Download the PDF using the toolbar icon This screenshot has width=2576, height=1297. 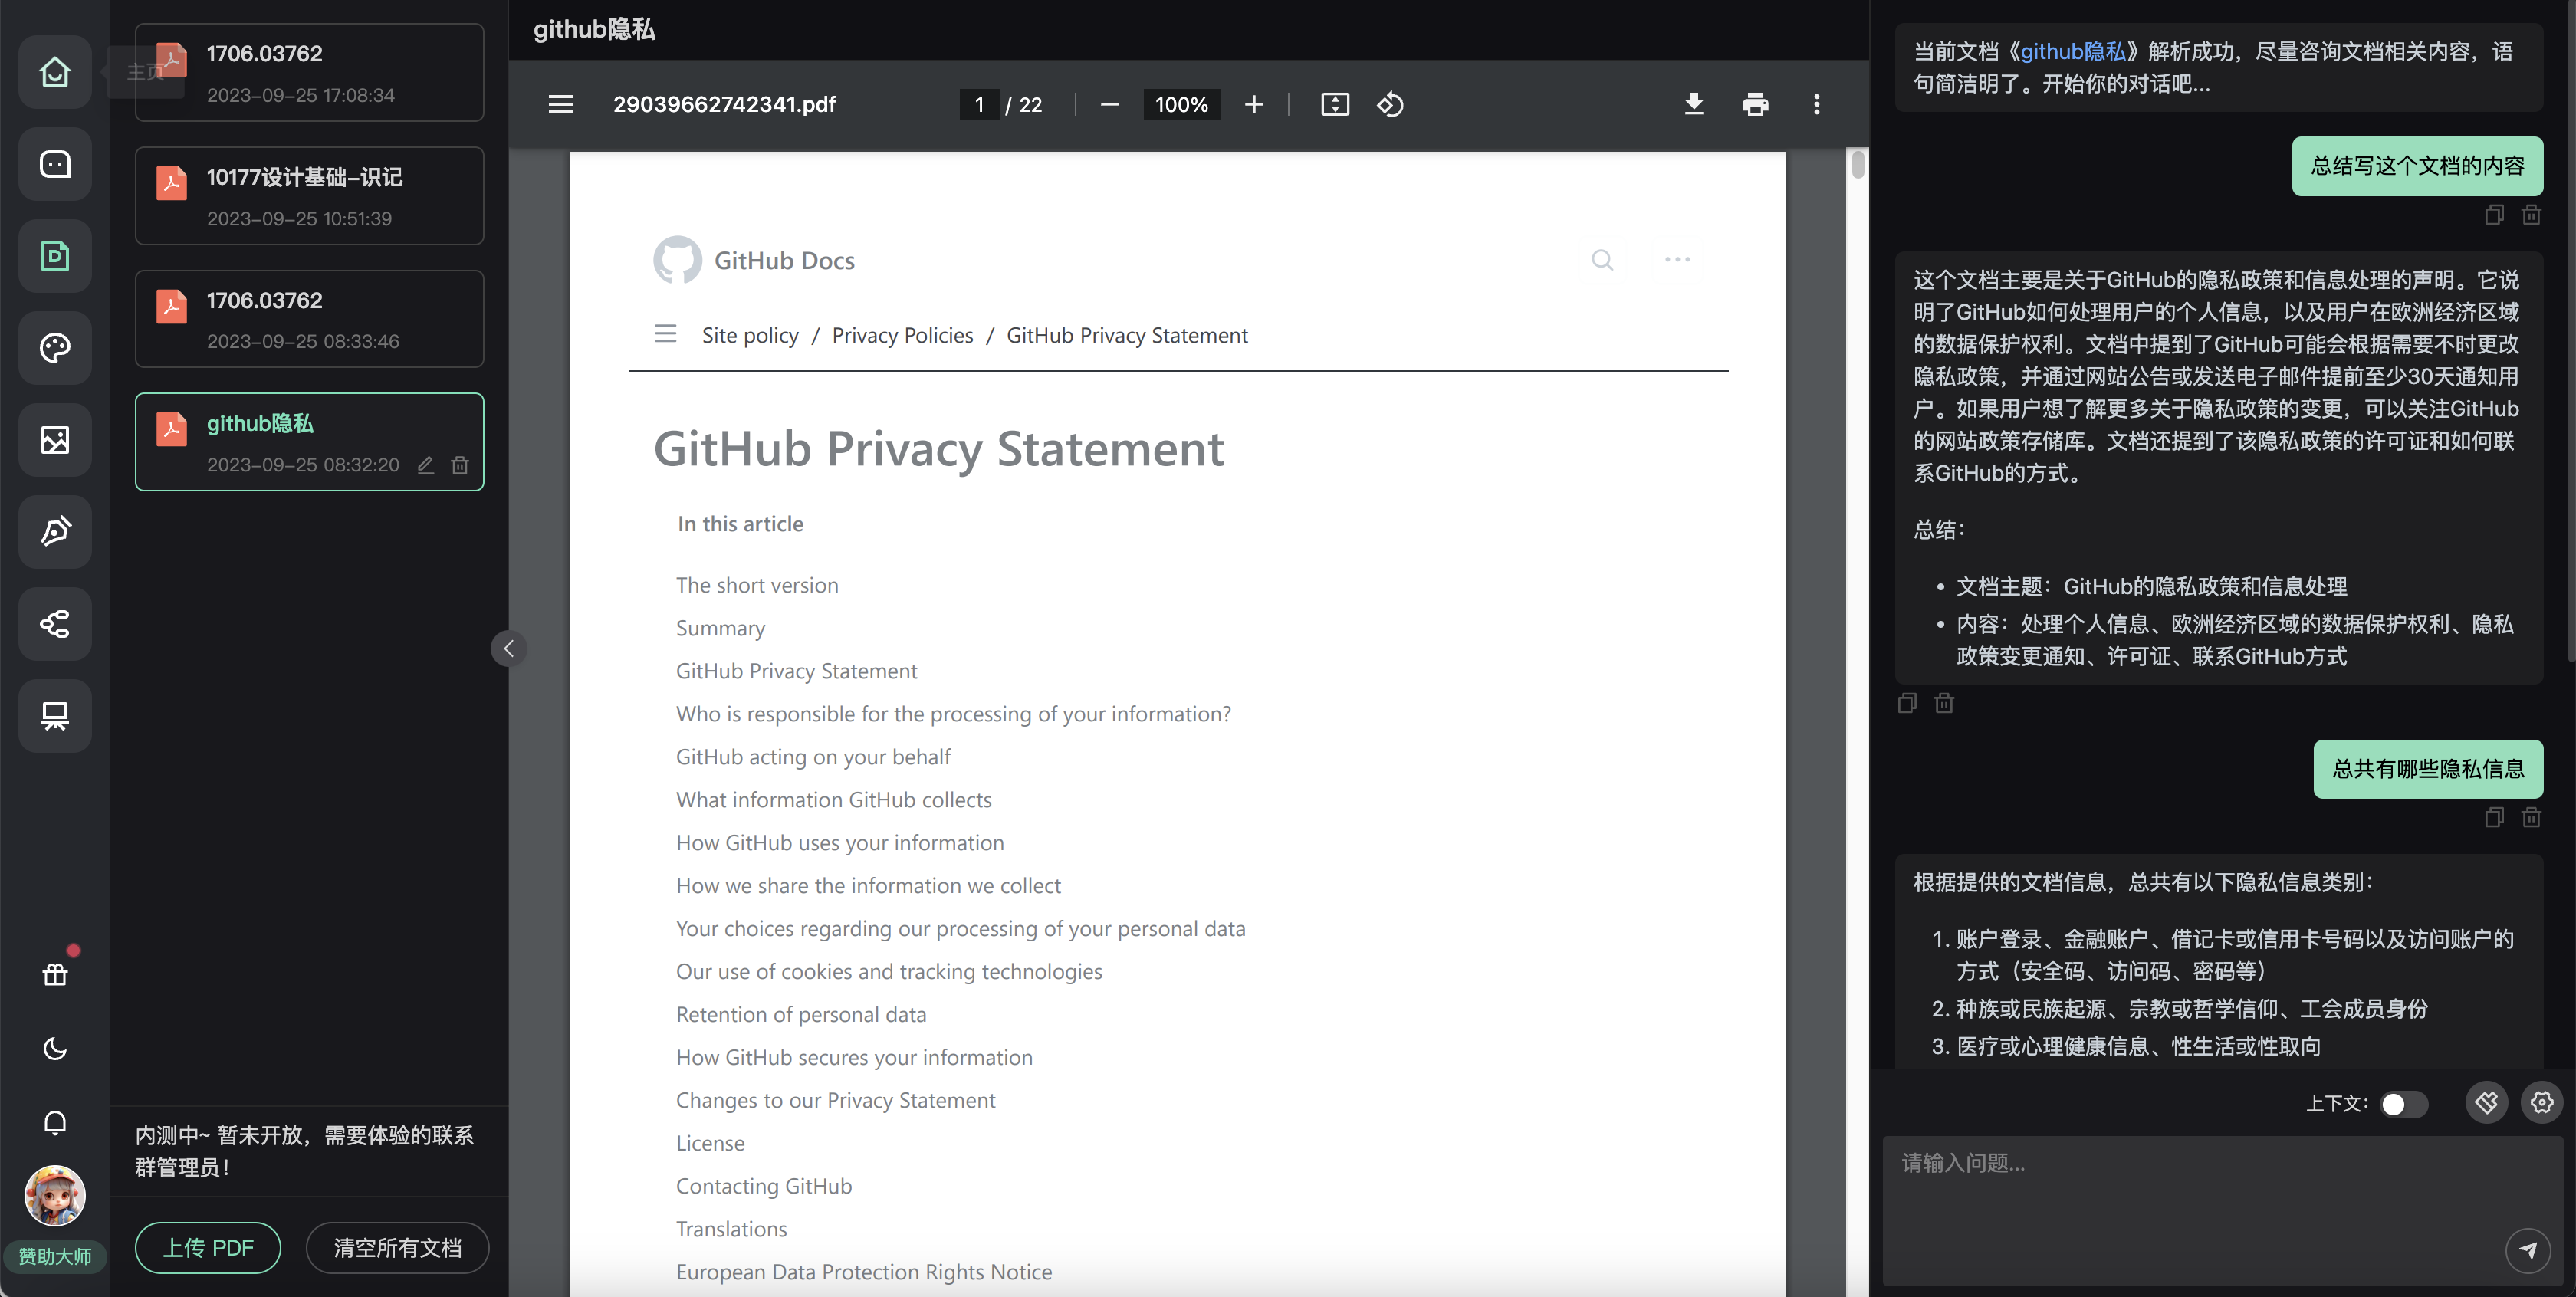(x=1693, y=104)
